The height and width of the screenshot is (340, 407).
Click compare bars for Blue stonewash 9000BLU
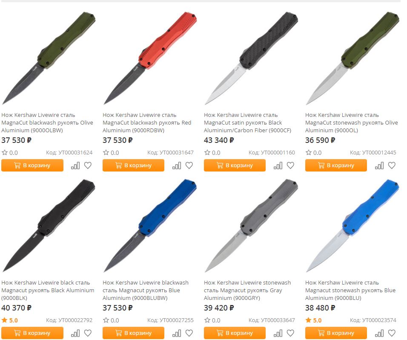(x=379, y=333)
